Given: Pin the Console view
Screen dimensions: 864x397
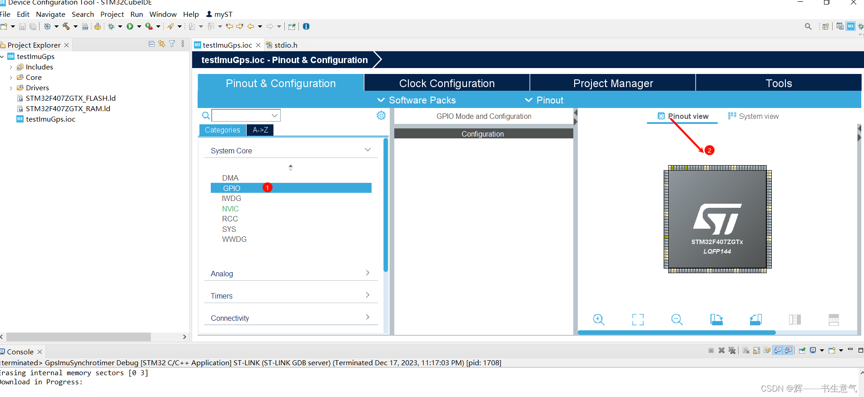Looking at the screenshot, I should 802,350.
